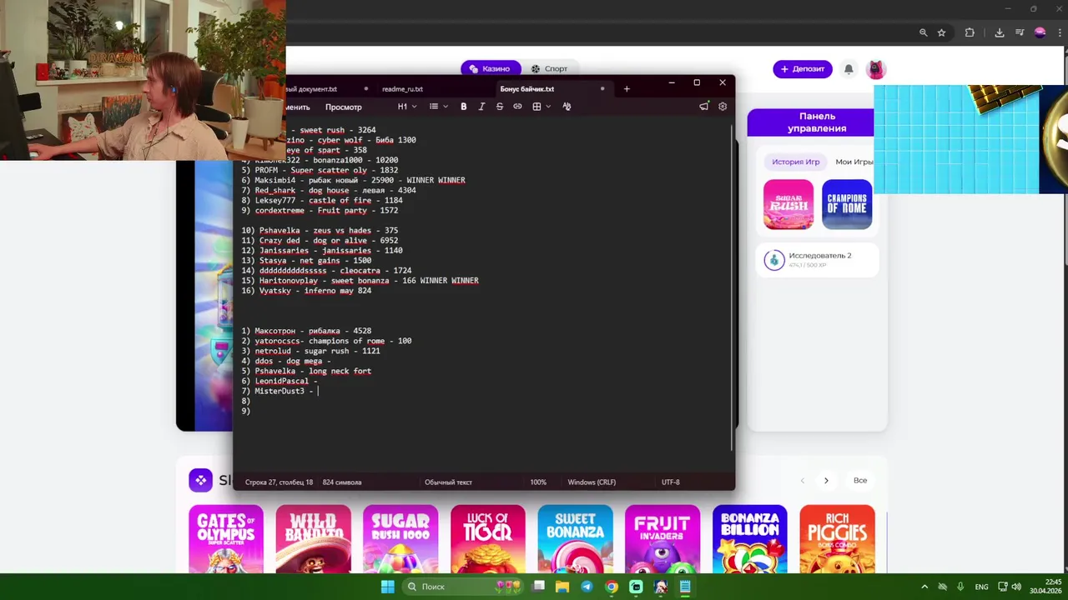
Task: Open H1 heading style dropdown
Action: tap(407, 107)
